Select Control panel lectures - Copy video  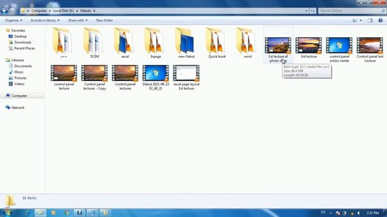[94, 77]
